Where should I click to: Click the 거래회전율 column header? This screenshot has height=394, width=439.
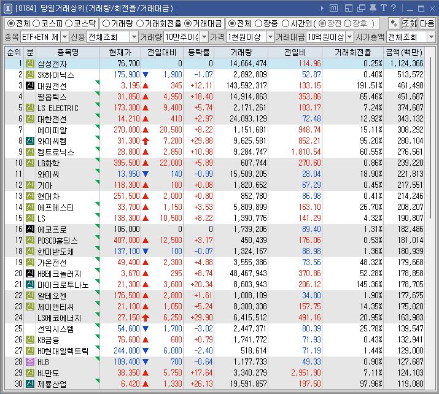[352, 52]
